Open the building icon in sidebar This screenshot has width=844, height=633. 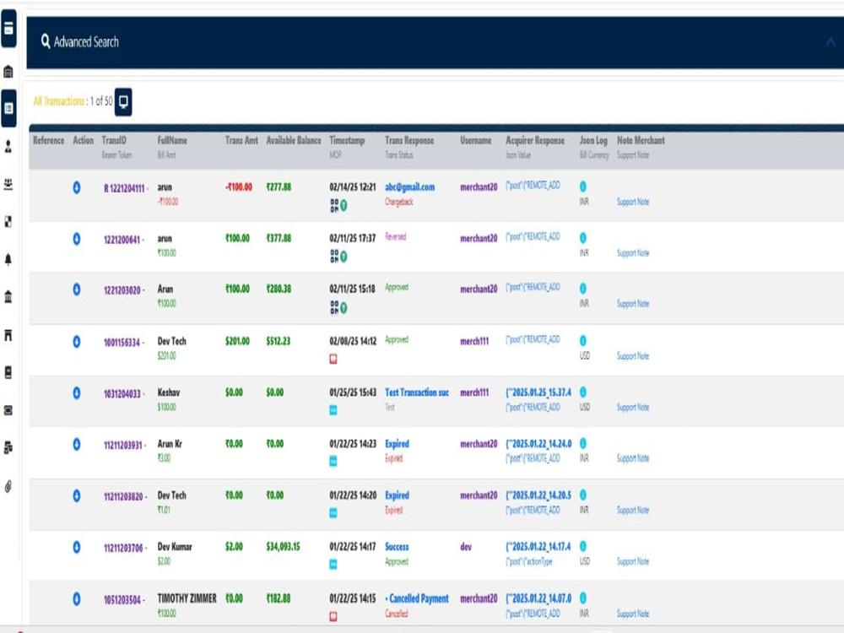8,72
